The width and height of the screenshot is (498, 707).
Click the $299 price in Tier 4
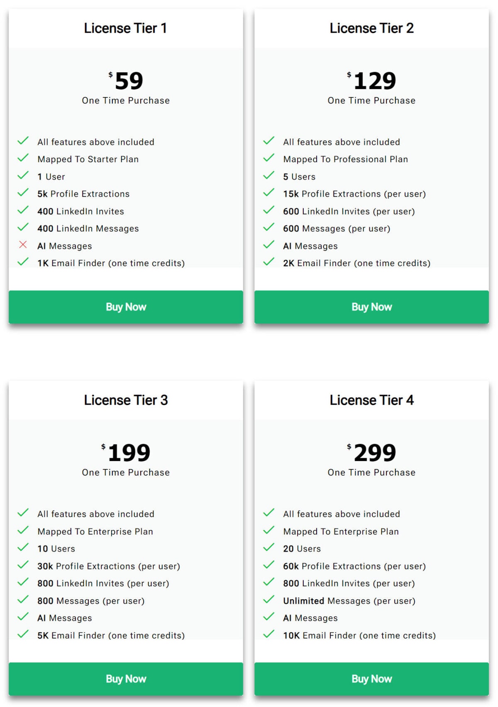click(372, 453)
